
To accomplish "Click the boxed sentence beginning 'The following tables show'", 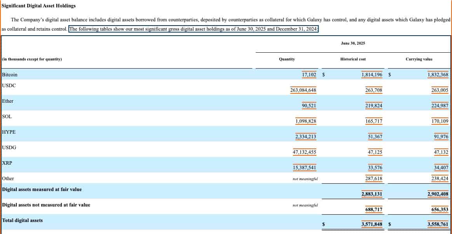I will pyautogui.click(x=194, y=29).
